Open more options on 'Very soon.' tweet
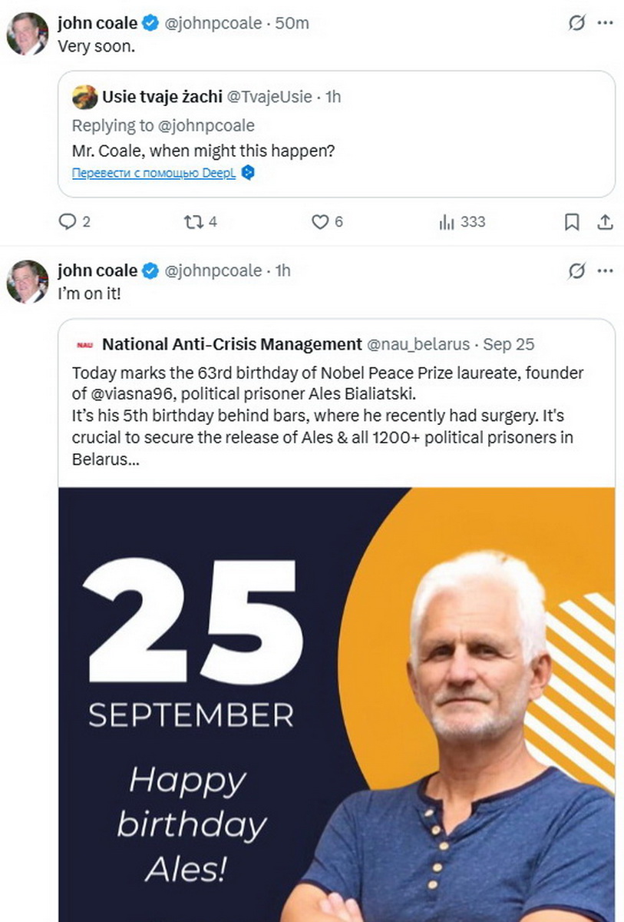The width and height of the screenshot is (624, 922). coord(606,23)
